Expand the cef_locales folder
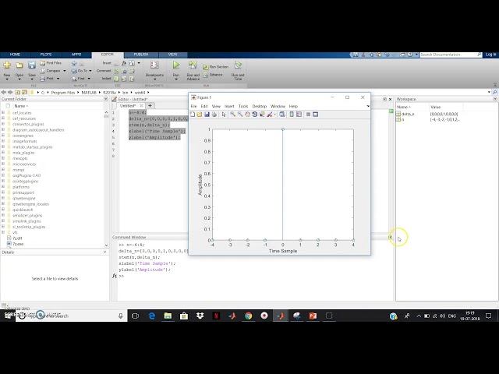This screenshot has width=499, height=374. pos(3,112)
